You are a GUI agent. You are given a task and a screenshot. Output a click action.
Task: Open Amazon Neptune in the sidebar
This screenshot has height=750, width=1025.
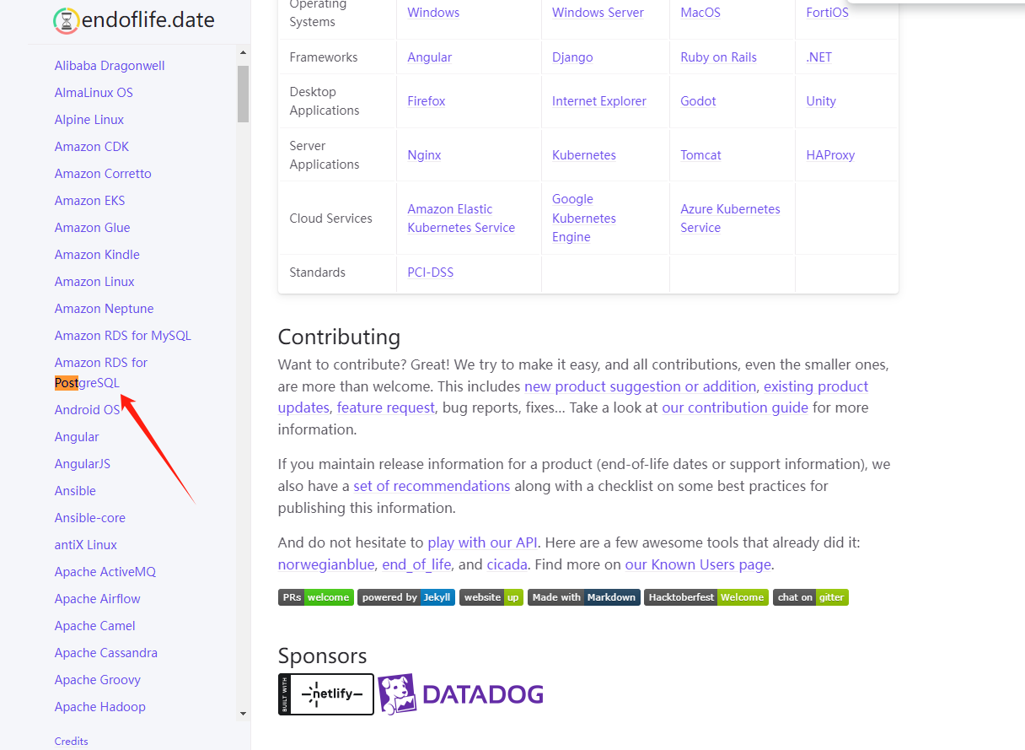(105, 309)
